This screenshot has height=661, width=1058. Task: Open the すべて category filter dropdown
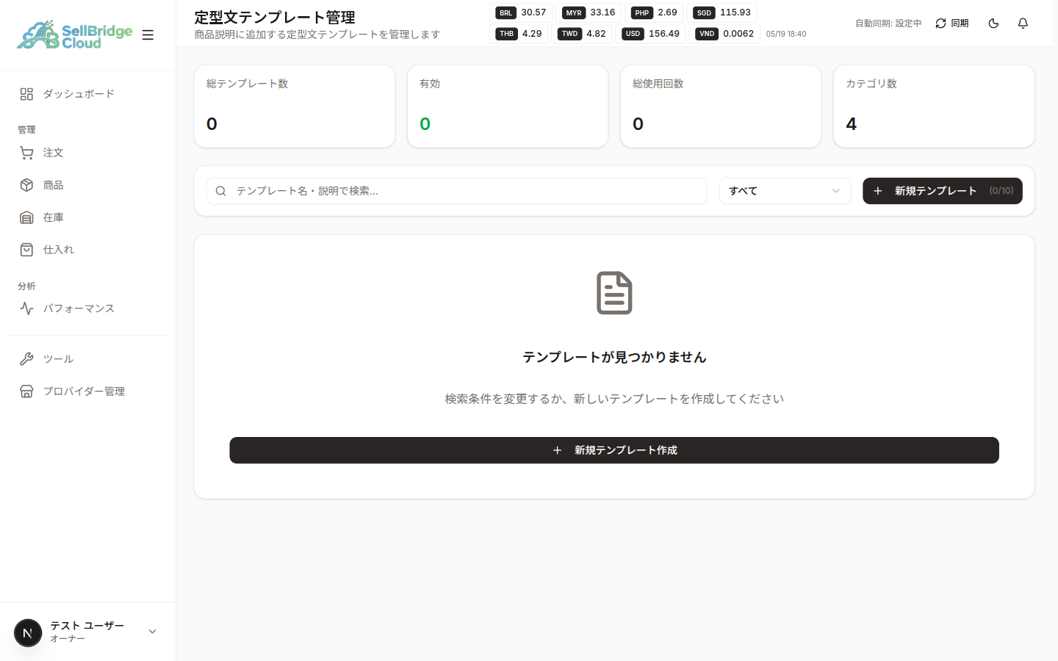[x=785, y=191]
